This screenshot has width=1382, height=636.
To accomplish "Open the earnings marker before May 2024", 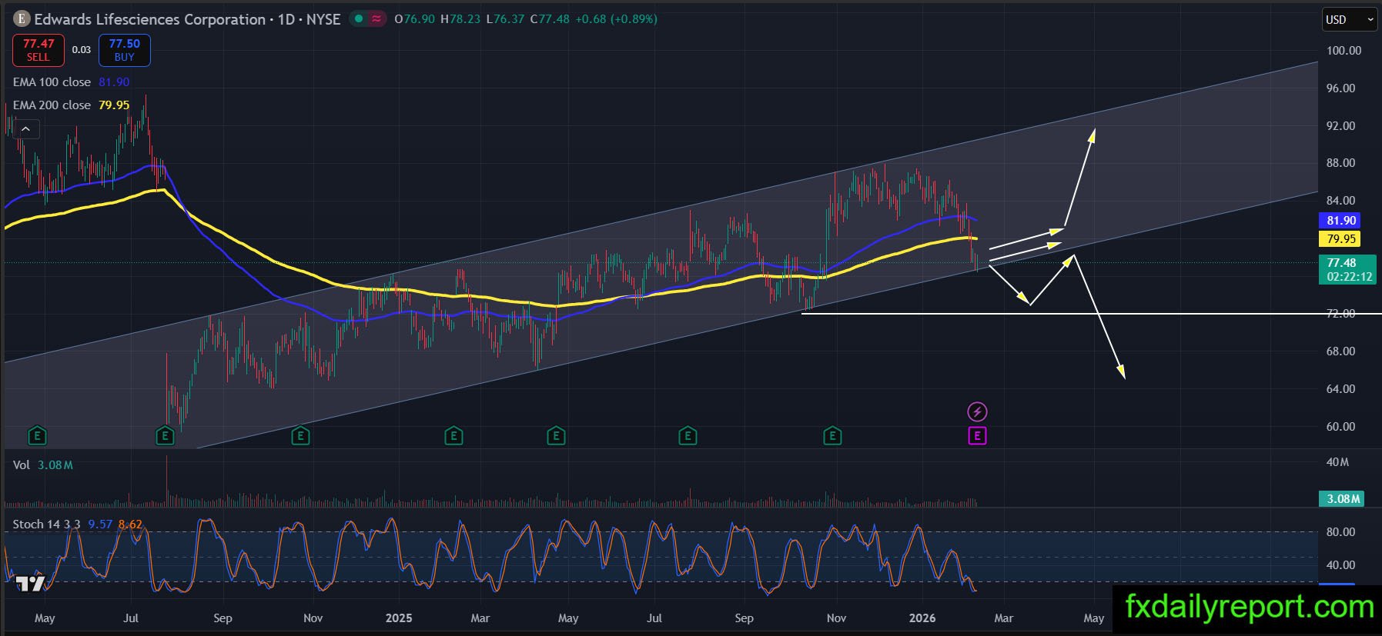I will coord(37,436).
